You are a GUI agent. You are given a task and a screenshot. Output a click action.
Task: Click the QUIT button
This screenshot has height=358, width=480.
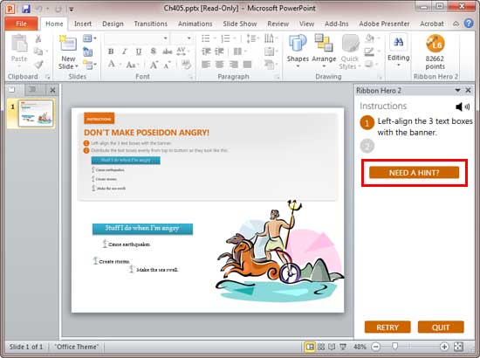441,327
